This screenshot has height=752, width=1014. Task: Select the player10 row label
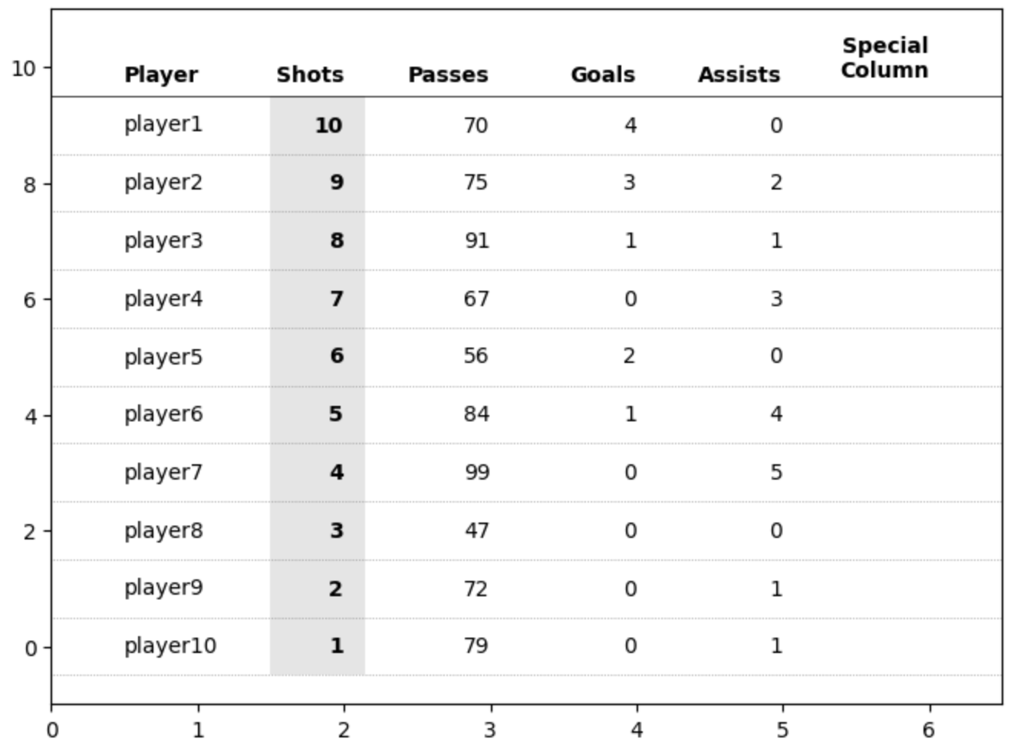coord(170,646)
